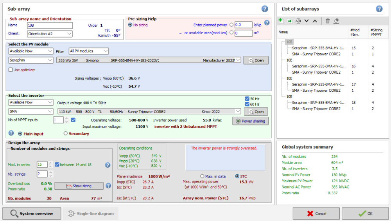The width and height of the screenshot is (391, 221).
Task: Expand the All PV modules filter dropdown
Action: (89, 51)
